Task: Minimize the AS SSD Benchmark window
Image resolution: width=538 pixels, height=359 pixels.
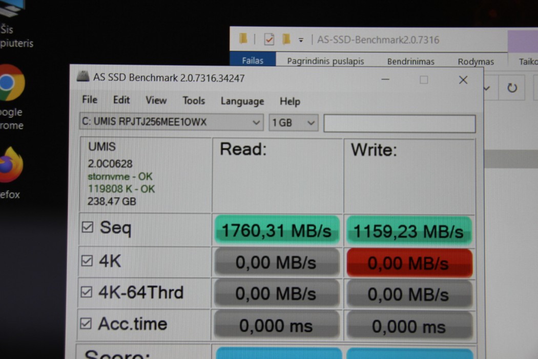Action: point(385,79)
